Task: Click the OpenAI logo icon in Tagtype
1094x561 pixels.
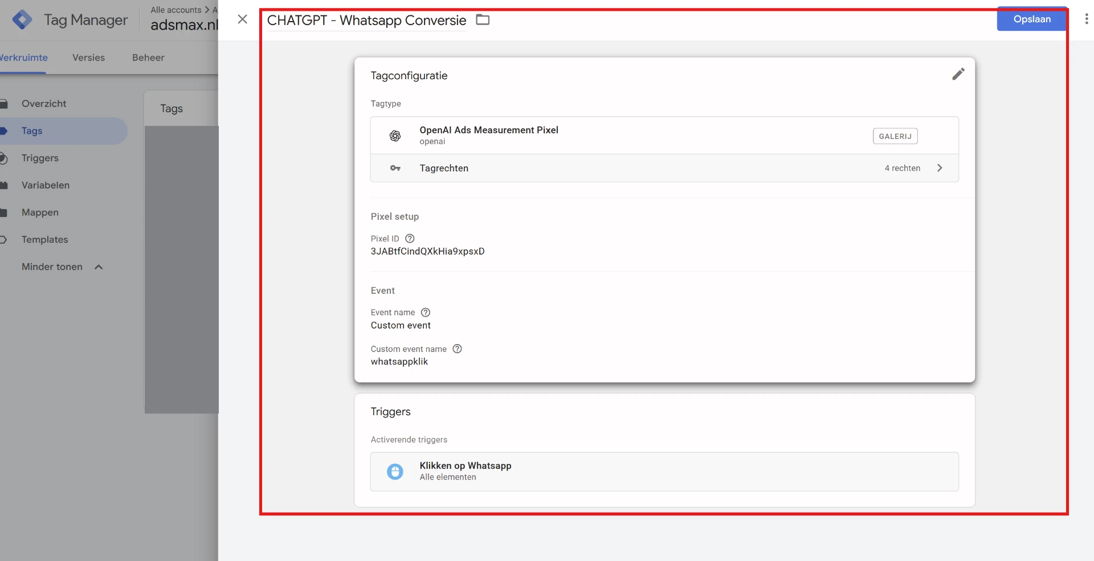Action: [x=395, y=136]
